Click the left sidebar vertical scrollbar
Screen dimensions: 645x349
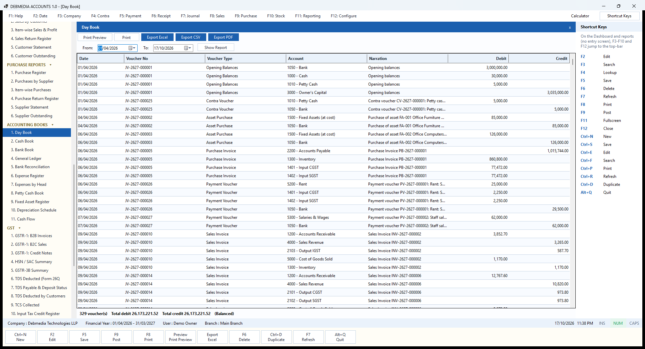pyautogui.click(x=74, y=215)
